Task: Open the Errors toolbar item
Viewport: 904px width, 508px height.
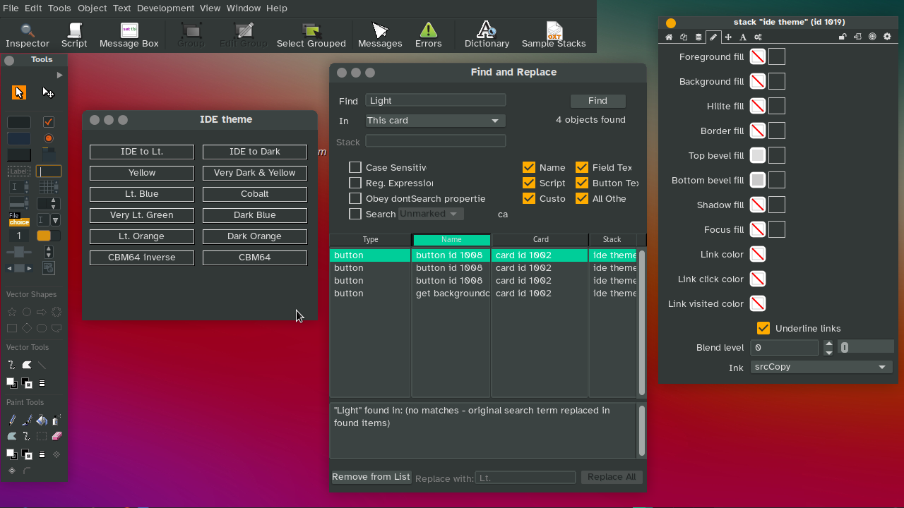Action: click(429, 35)
